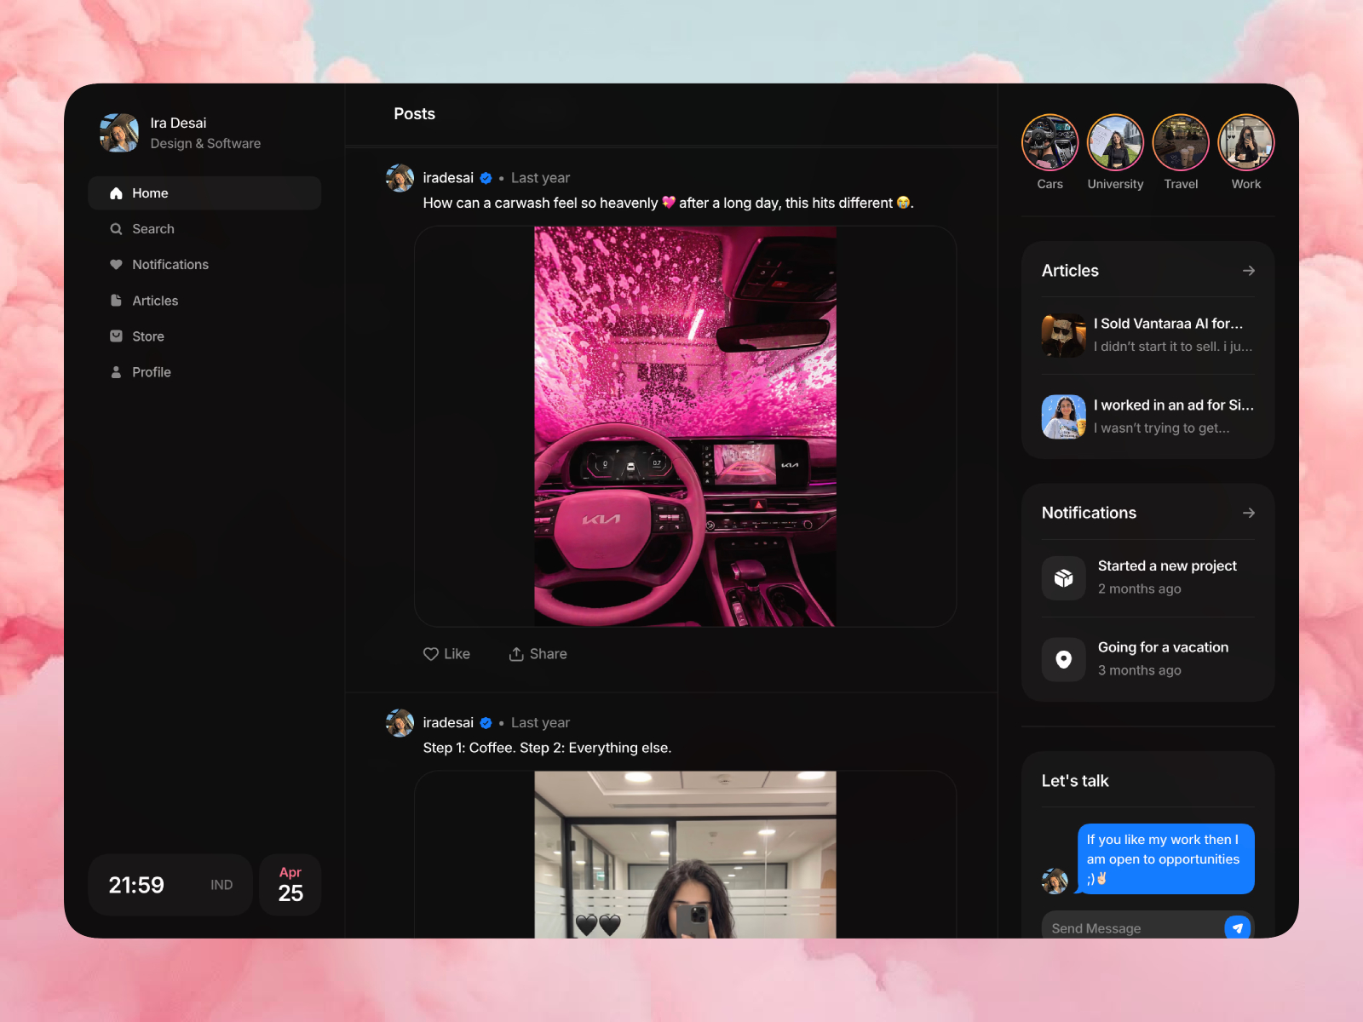Screen dimensions: 1363x1022
Task: Click the Apr 25 date widget
Action: 290,885
